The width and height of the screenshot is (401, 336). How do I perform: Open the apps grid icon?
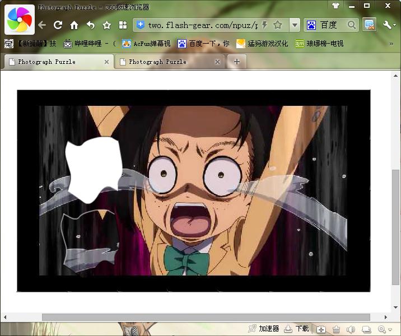click(123, 25)
